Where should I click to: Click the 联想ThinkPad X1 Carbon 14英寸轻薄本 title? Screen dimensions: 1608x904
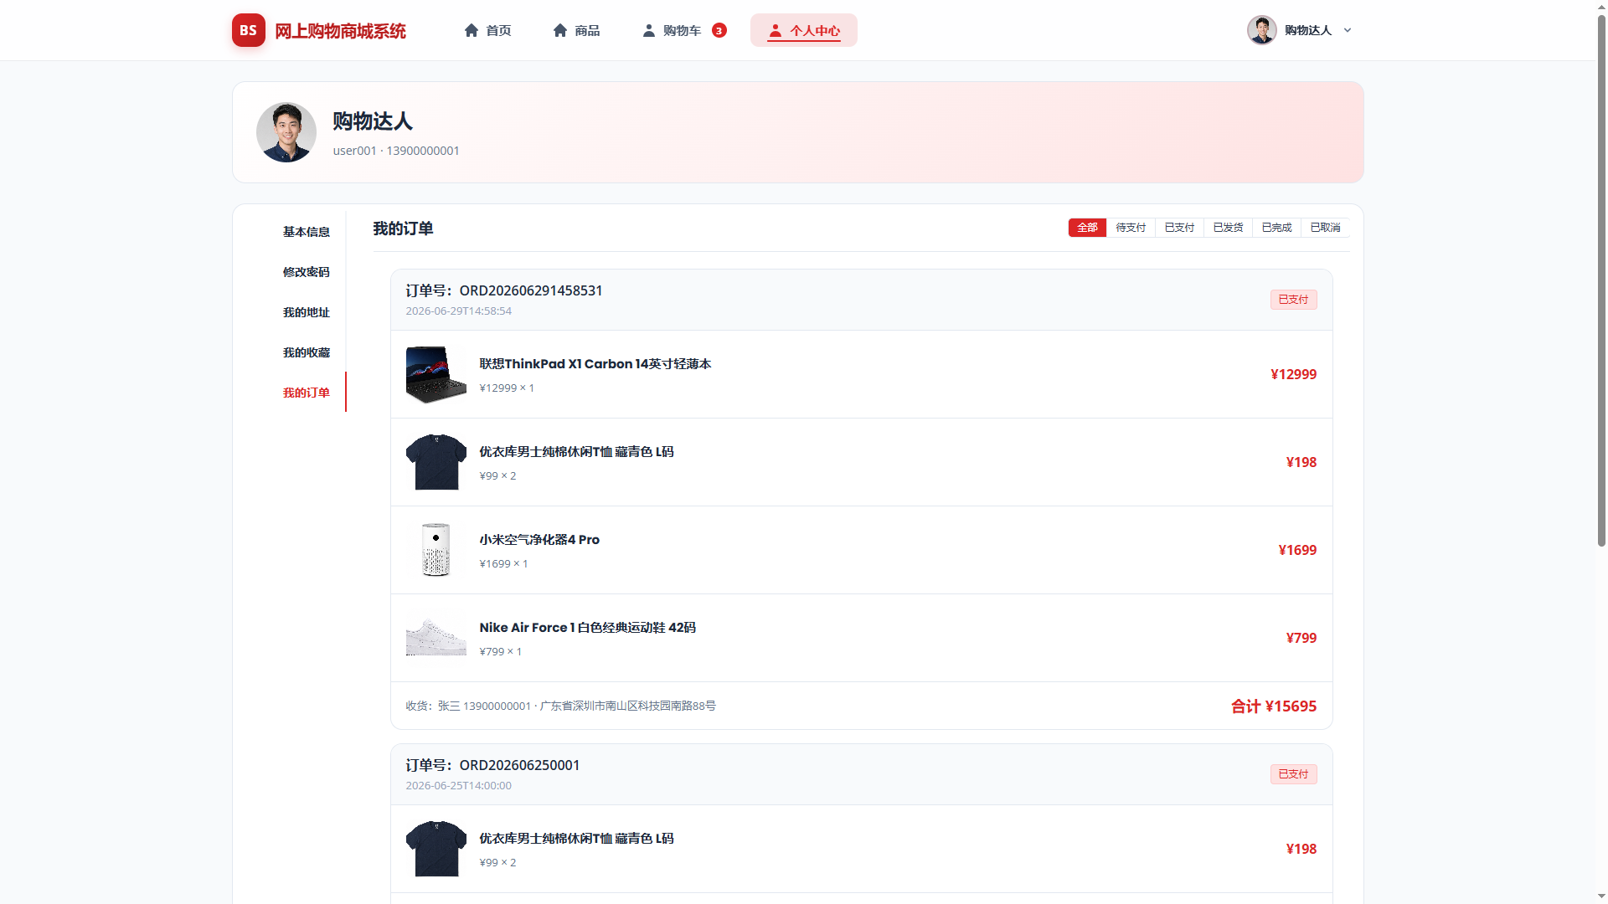(595, 364)
